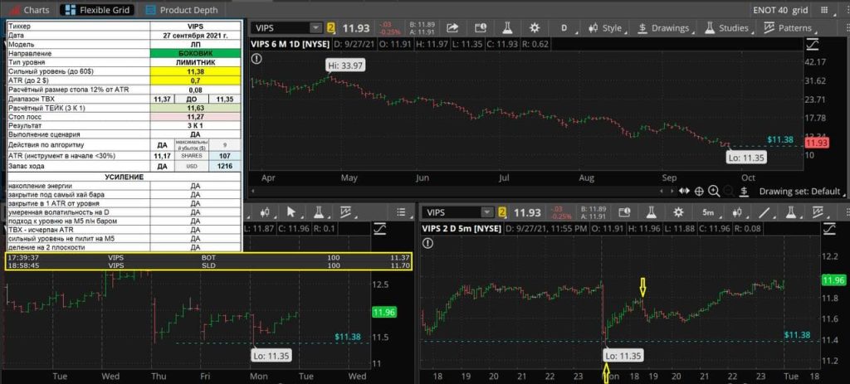Screen dimensions: 850x384
Task: Click the pan arrows icon below top chart
Action: pyautogui.click(x=684, y=191)
